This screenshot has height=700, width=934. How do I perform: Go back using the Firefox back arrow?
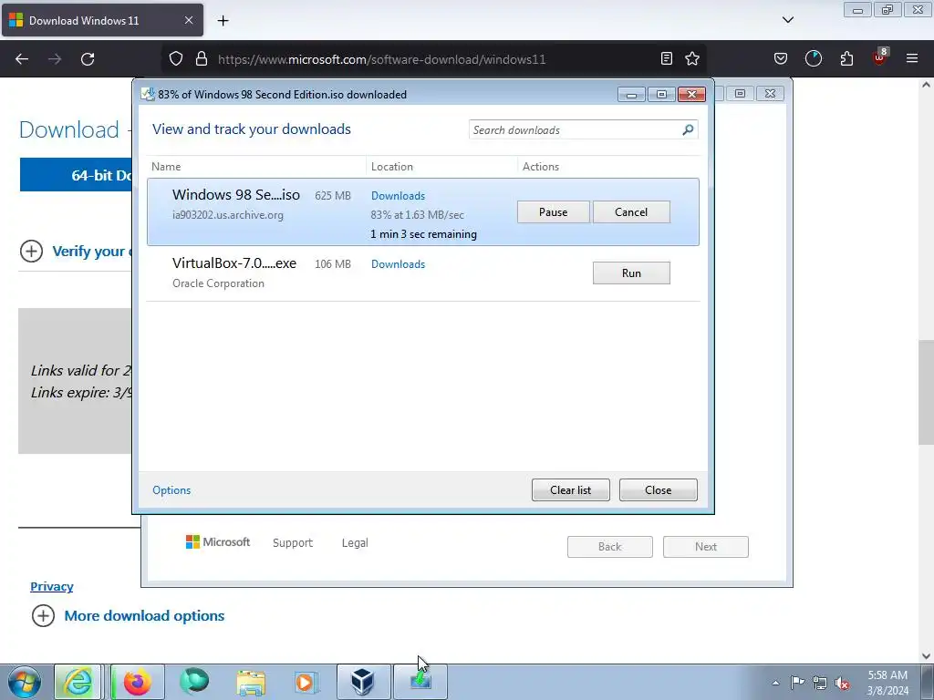click(x=22, y=59)
